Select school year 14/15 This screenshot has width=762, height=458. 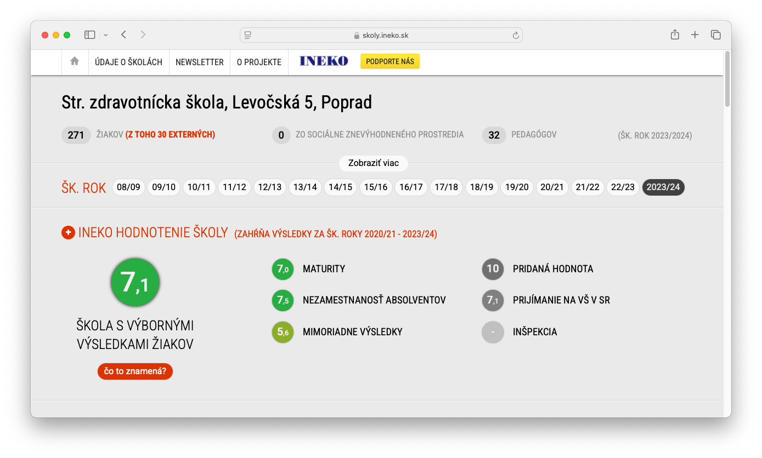[340, 187]
